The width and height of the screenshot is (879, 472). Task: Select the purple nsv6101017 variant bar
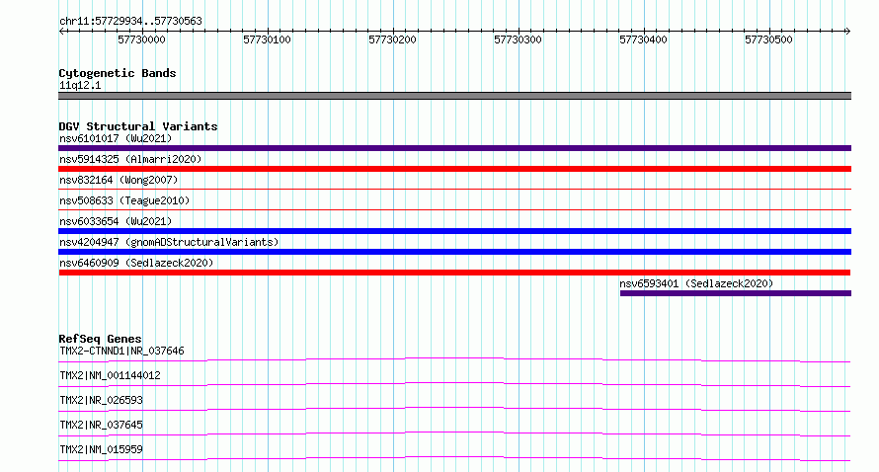pos(454,148)
